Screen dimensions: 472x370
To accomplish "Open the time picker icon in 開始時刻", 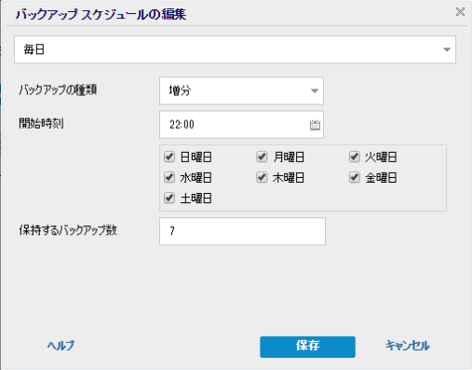I will [315, 125].
